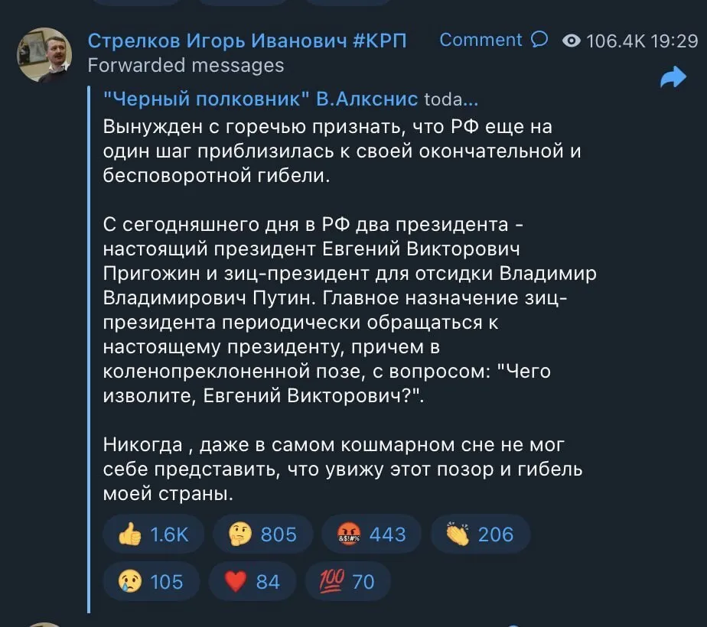Click the speech bubble comment icon
Screen dimensions: 707x627
pos(540,39)
